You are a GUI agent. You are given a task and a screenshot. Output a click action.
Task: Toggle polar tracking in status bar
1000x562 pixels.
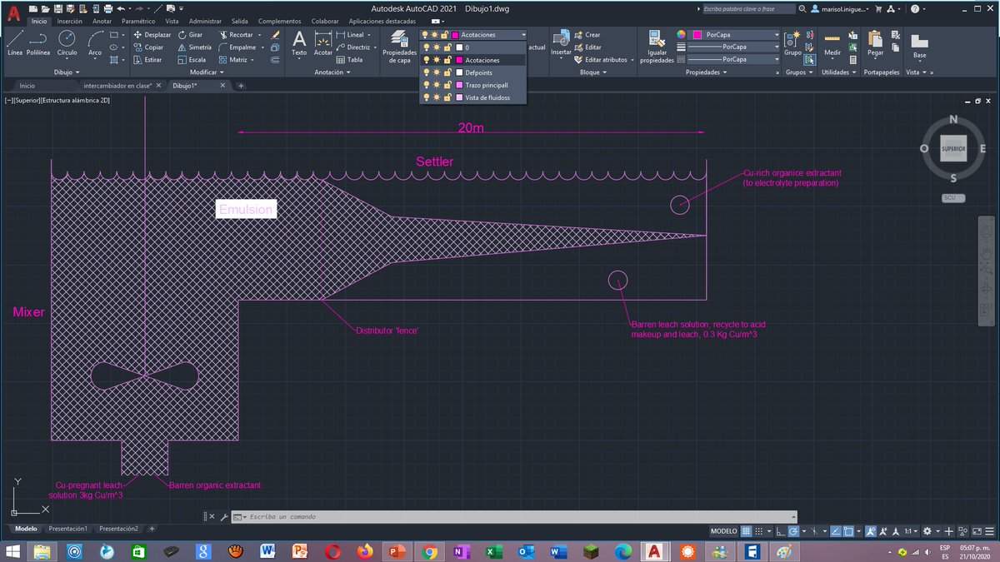pyautogui.click(x=794, y=530)
